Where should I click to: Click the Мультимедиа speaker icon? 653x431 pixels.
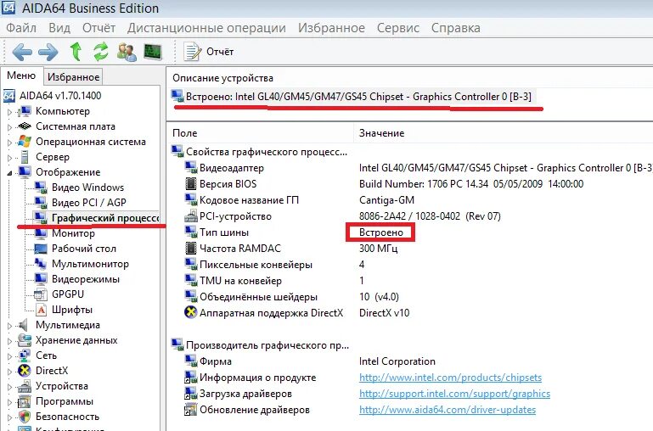click(24, 325)
